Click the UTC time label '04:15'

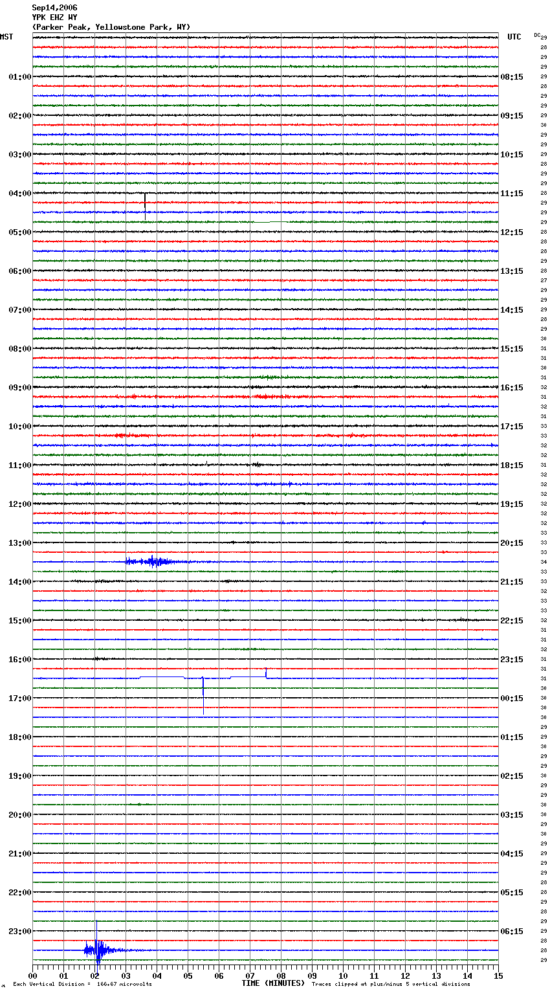pyautogui.click(x=512, y=854)
